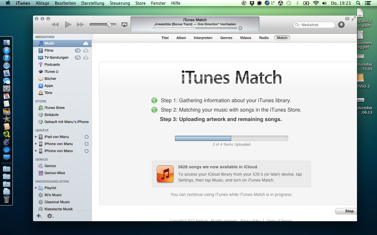377x235 pixels.
Task: Open Einkäufe playlist
Action: pos(62,115)
